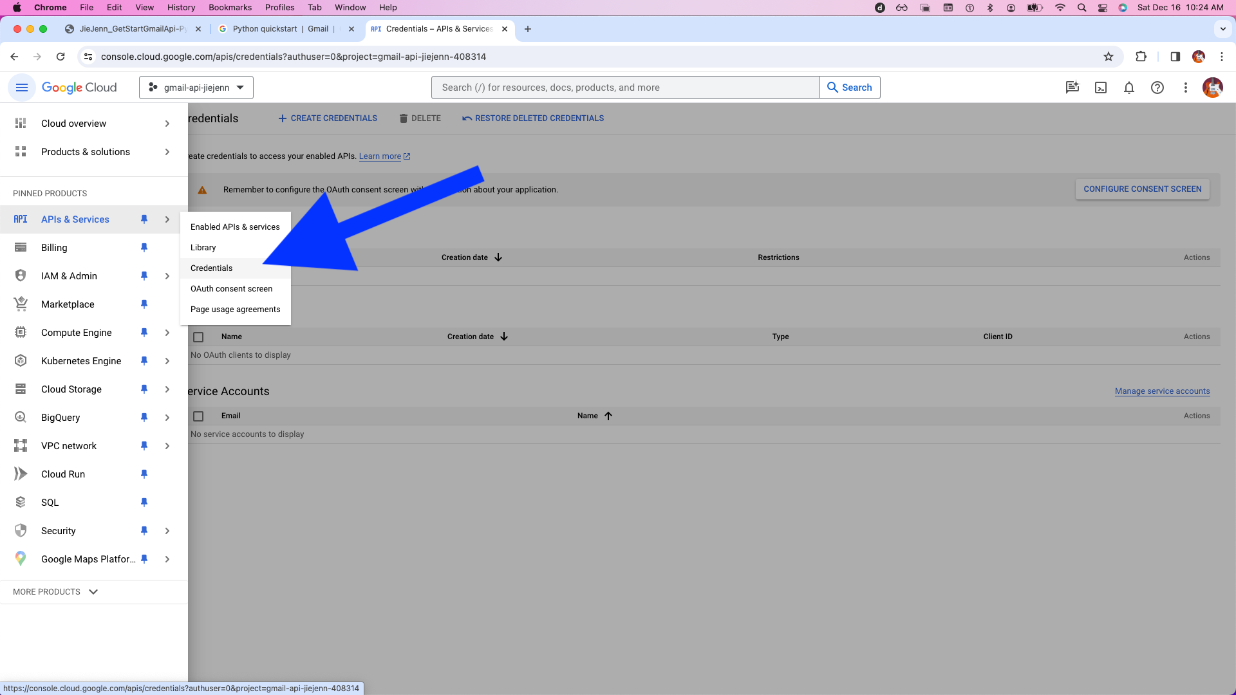Select Library from APIs submenu
This screenshot has width=1236, height=695.
coord(235,248)
